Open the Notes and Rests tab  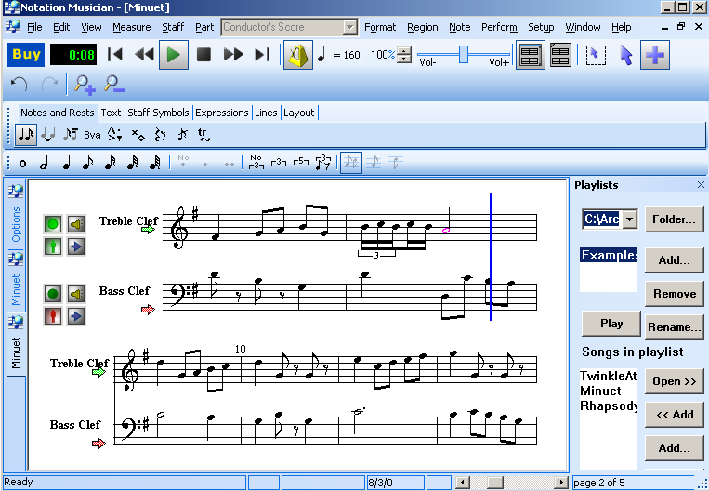coord(57,113)
